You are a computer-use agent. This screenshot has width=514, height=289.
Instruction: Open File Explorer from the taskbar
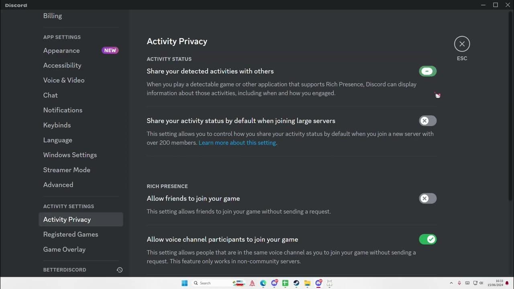[307, 283]
